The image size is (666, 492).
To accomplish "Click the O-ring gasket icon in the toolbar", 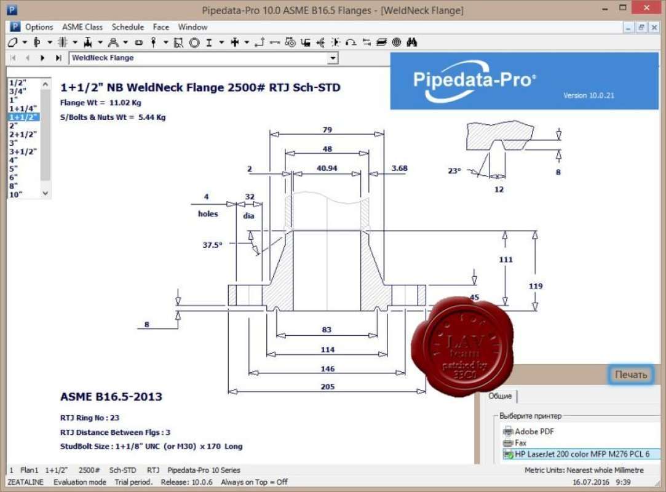I will point(196,42).
